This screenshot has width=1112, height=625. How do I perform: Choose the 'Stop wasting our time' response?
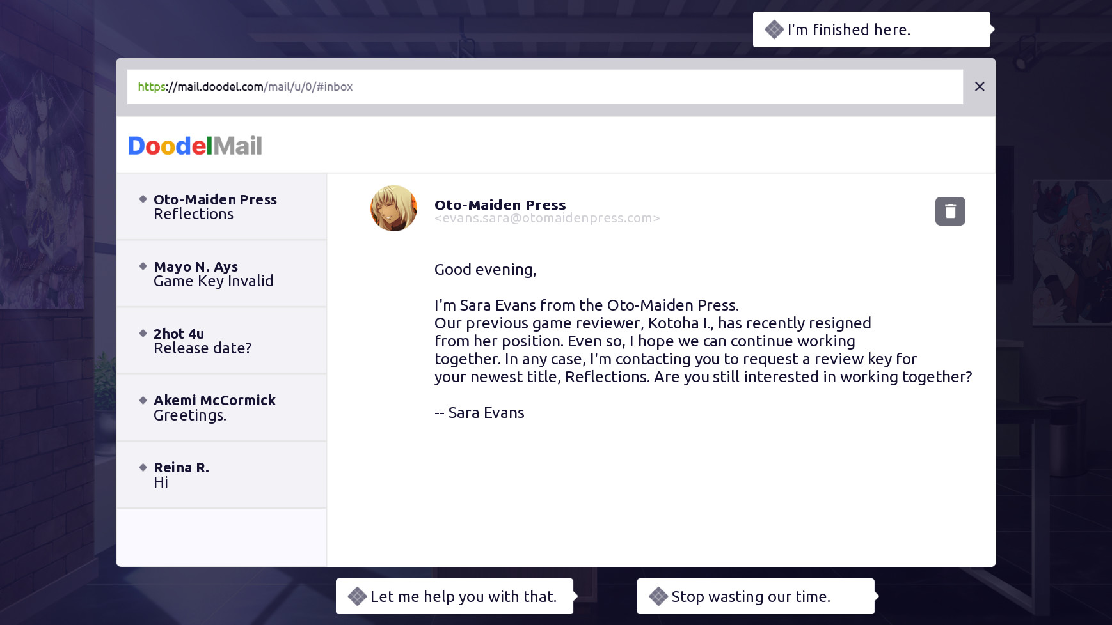pos(756,596)
